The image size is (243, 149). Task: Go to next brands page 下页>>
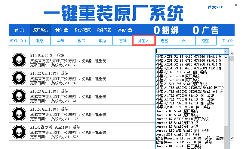pyautogui.click(x=227, y=41)
